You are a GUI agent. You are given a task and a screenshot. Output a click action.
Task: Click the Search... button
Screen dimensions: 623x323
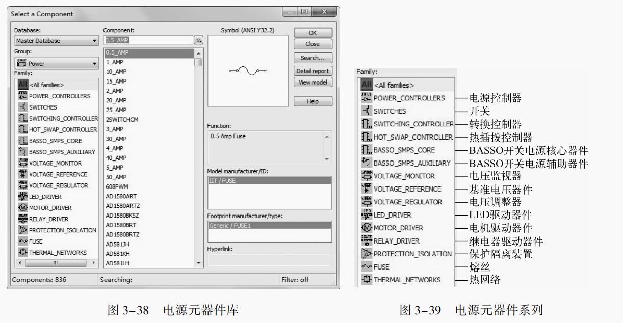[313, 58]
